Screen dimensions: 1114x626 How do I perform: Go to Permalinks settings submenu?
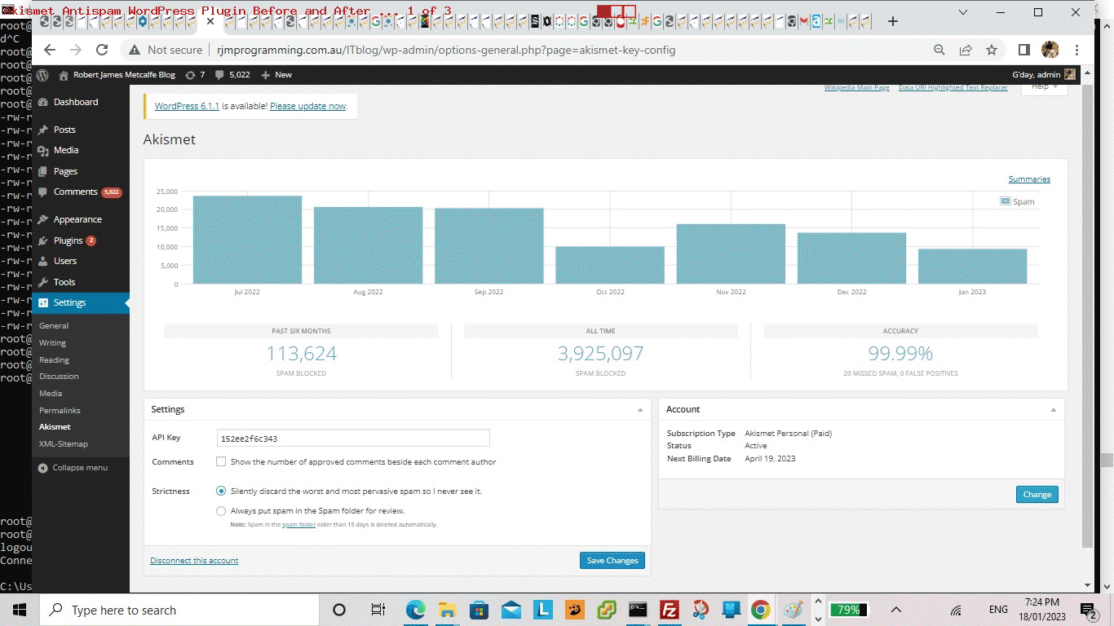click(x=60, y=410)
